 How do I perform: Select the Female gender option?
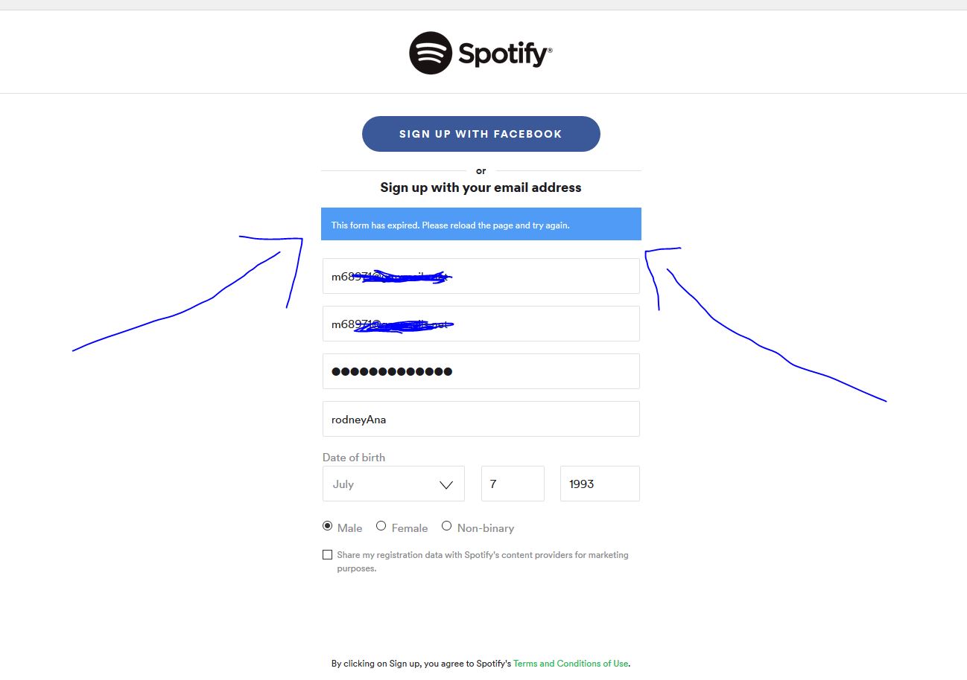pyautogui.click(x=381, y=526)
